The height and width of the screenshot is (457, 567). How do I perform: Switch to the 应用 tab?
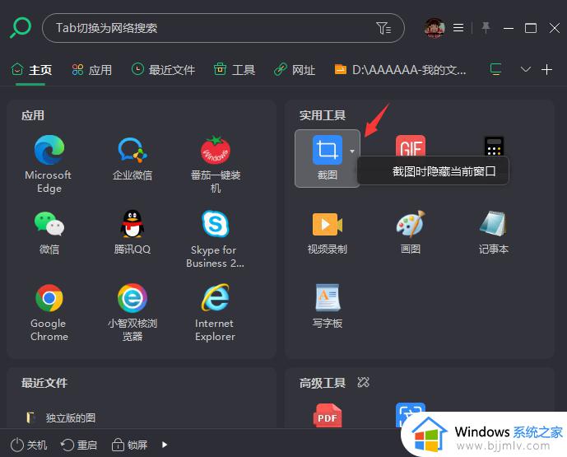click(92, 69)
